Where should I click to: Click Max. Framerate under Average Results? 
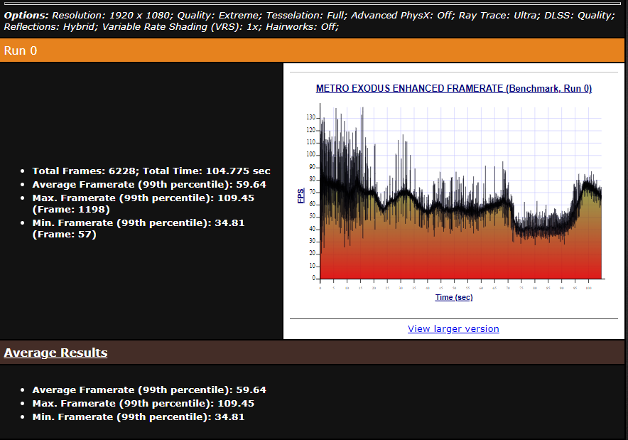coord(143,404)
